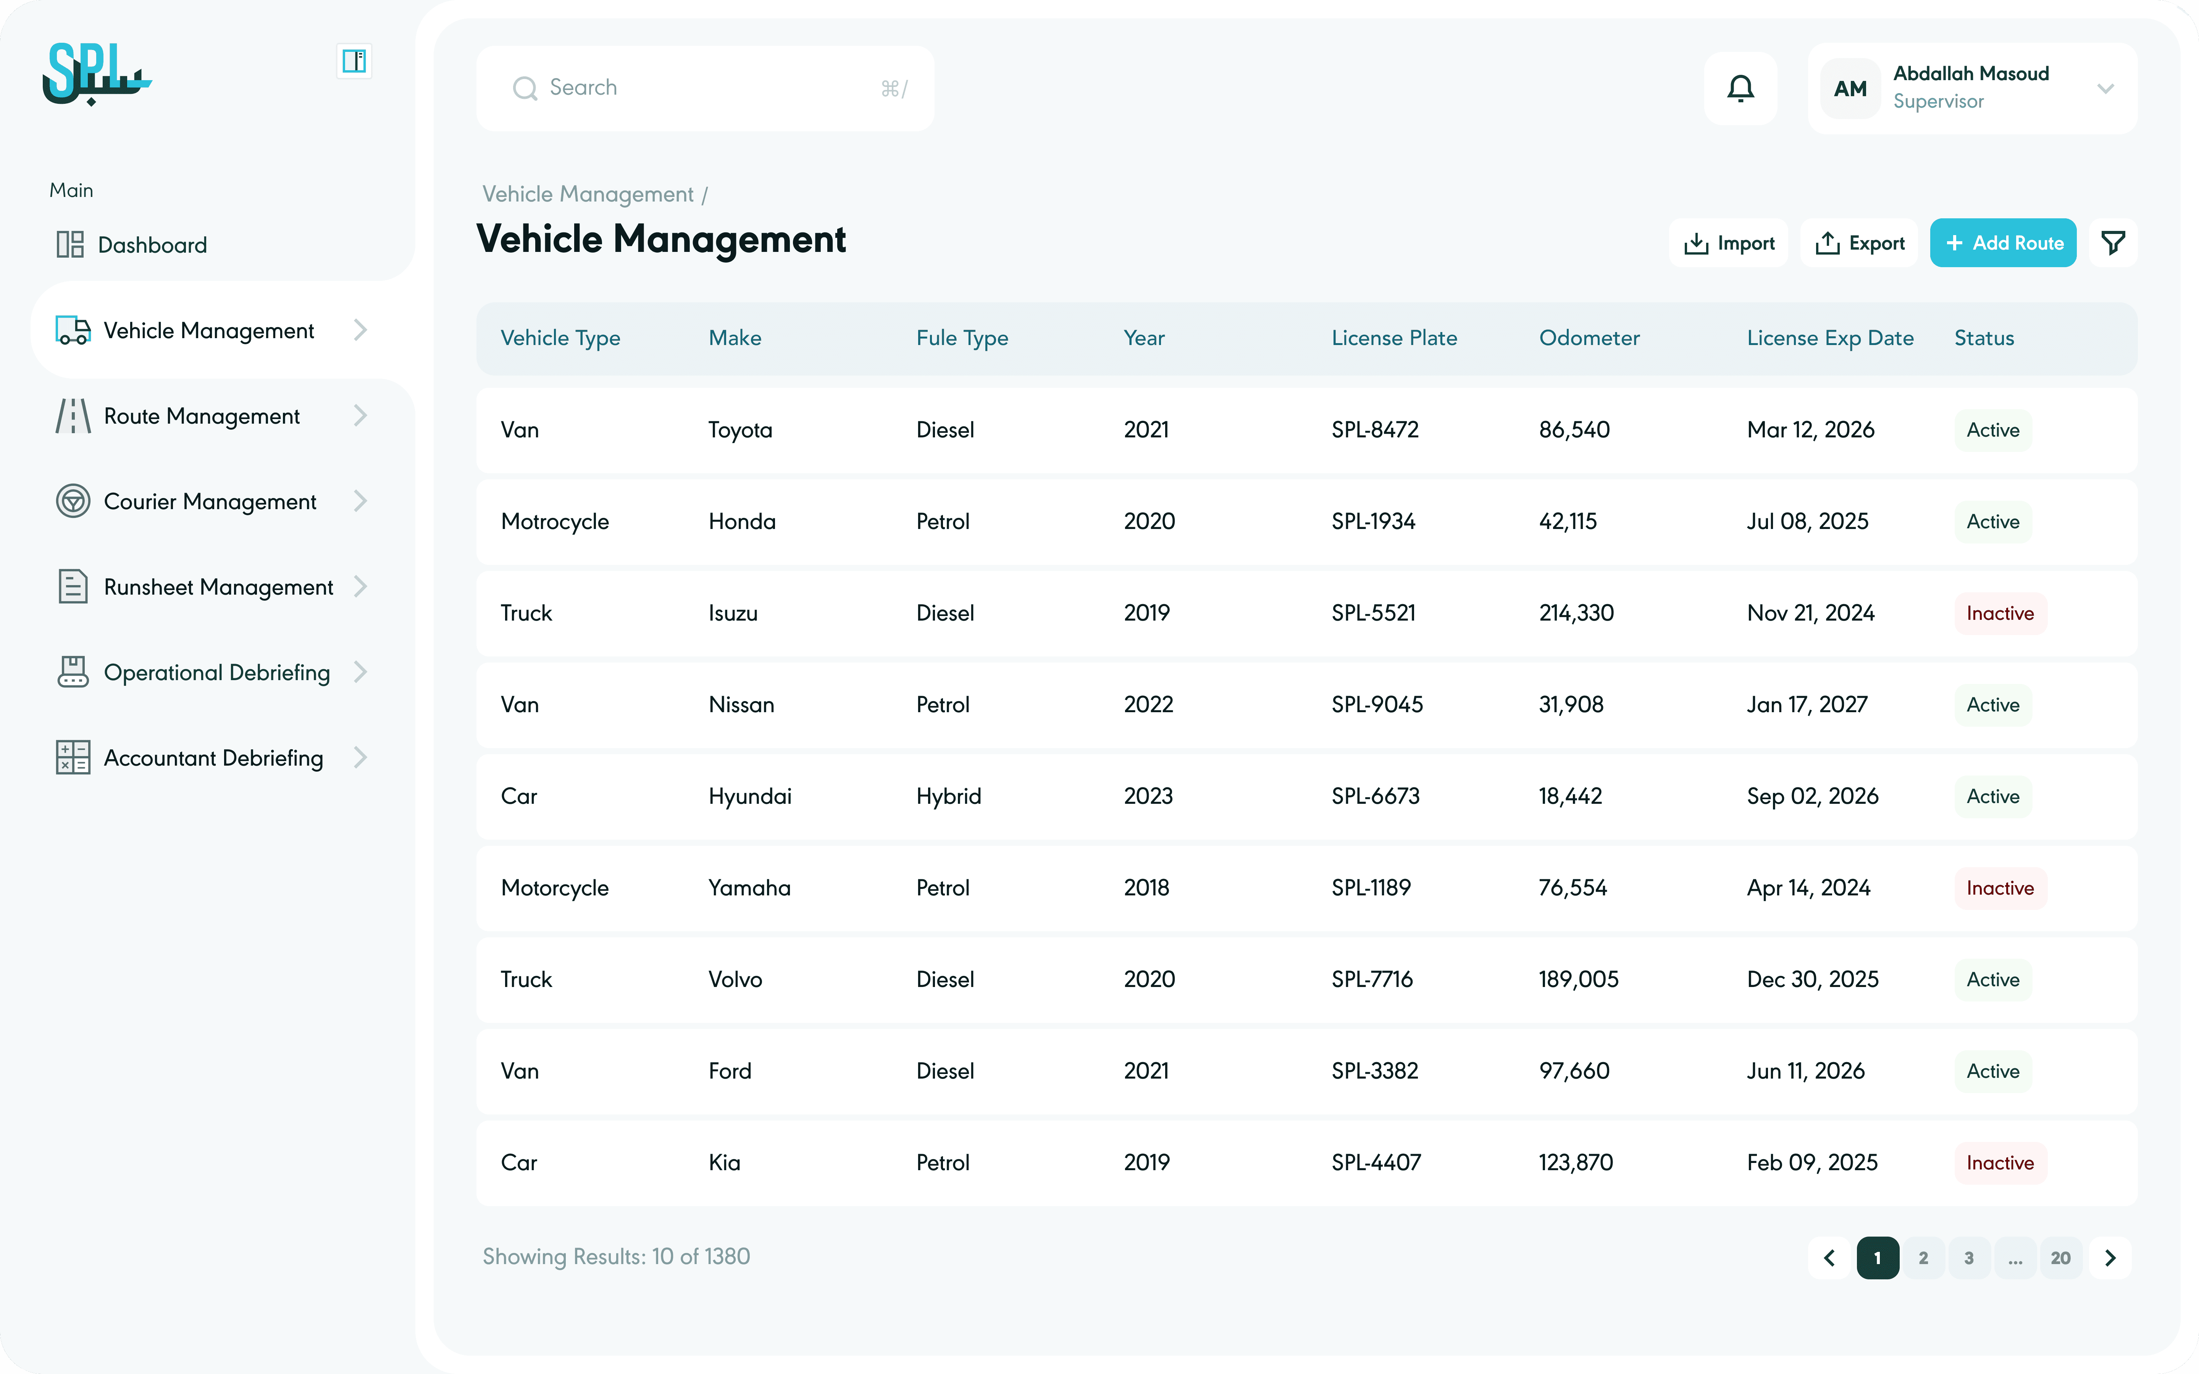Click the Import button
The height and width of the screenshot is (1374, 2199).
tap(1728, 243)
